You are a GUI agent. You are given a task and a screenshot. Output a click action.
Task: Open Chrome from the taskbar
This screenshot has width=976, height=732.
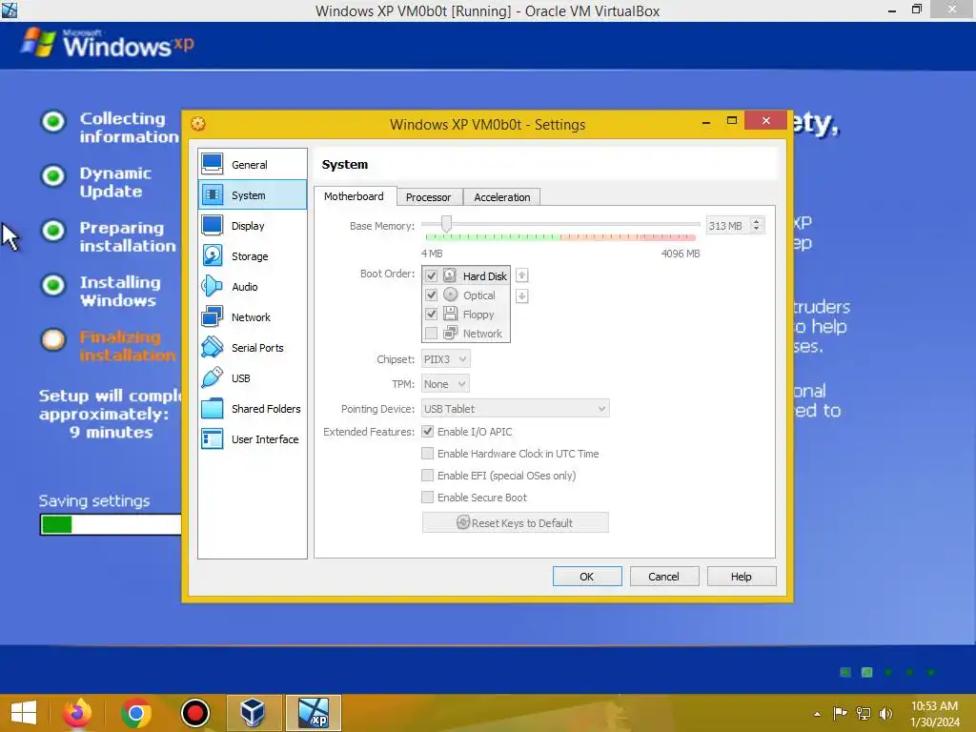click(136, 713)
